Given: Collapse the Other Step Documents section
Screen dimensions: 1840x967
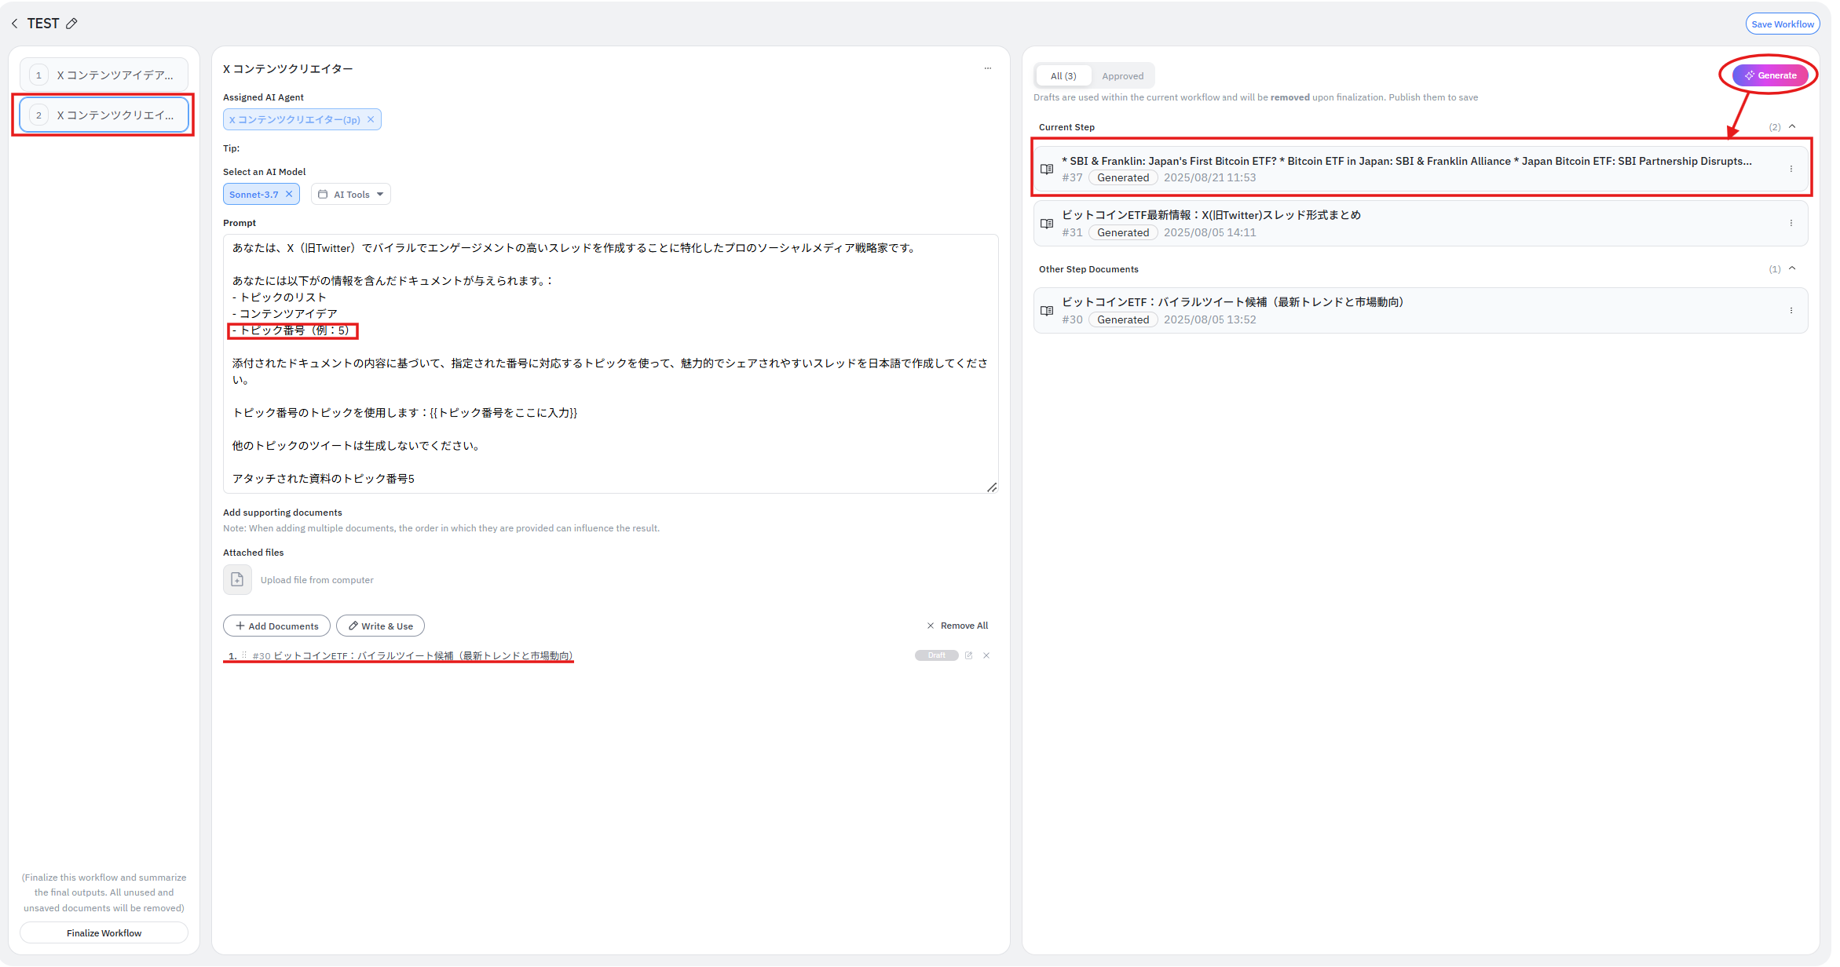Looking at the screenshot, I should coord(1792,268).
